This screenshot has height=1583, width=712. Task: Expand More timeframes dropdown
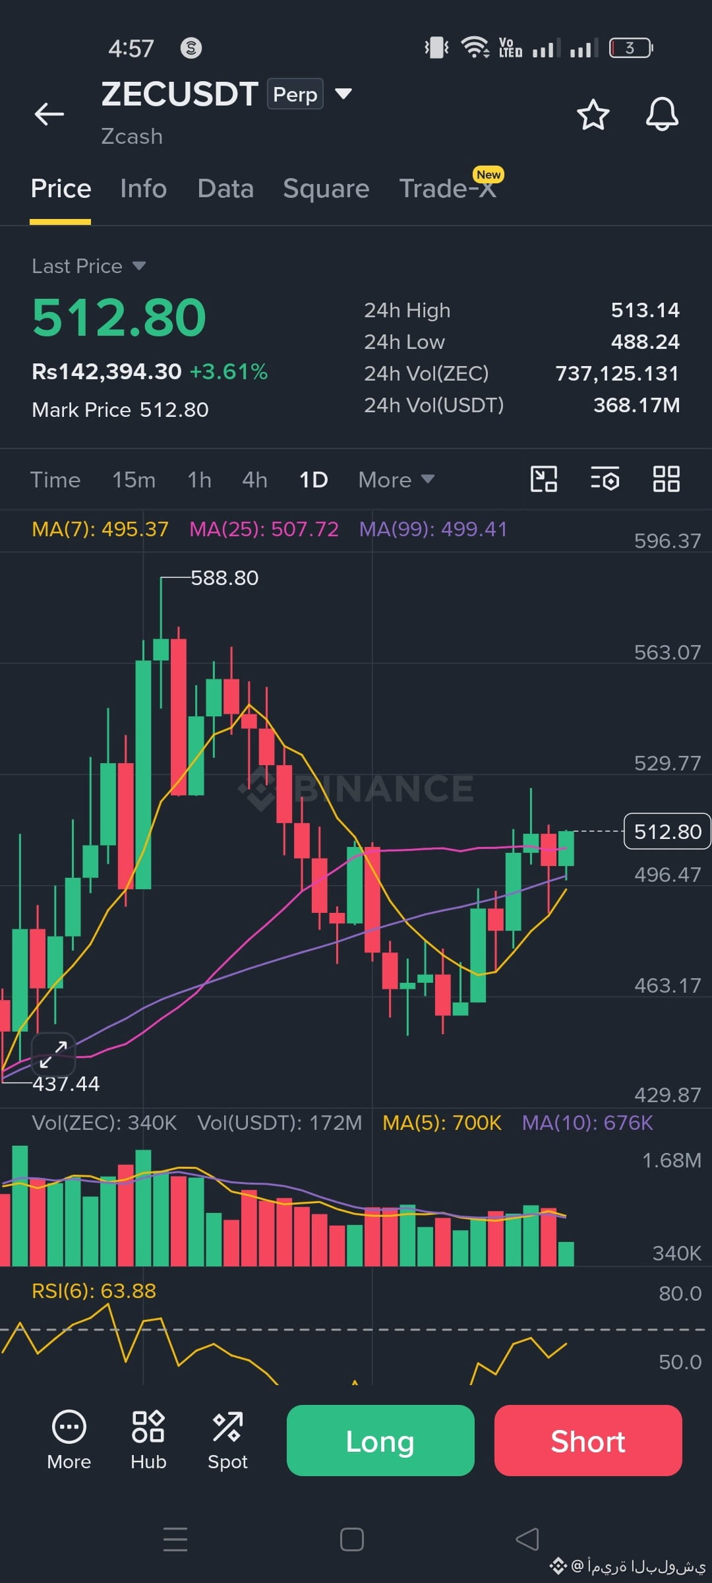[396, 480]
